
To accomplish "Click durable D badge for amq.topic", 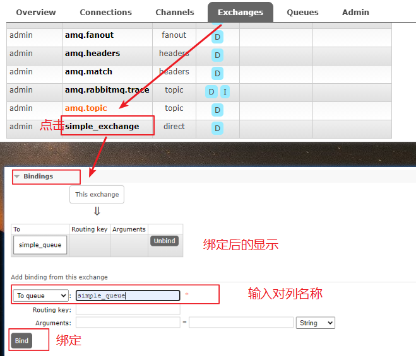I will click(x=217, y=110).
